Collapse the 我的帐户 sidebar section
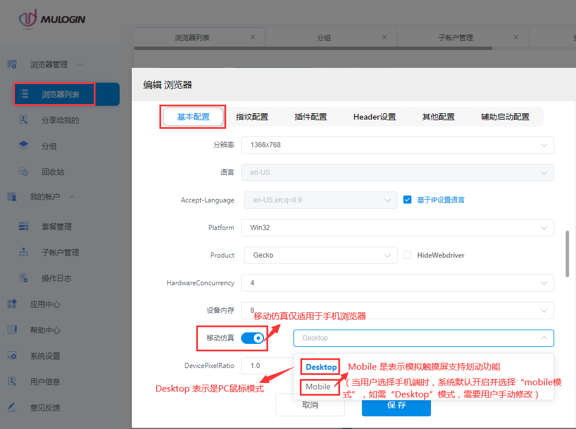Image resolution: width=576 pixels, height=429 pixels. pos(73,197)
